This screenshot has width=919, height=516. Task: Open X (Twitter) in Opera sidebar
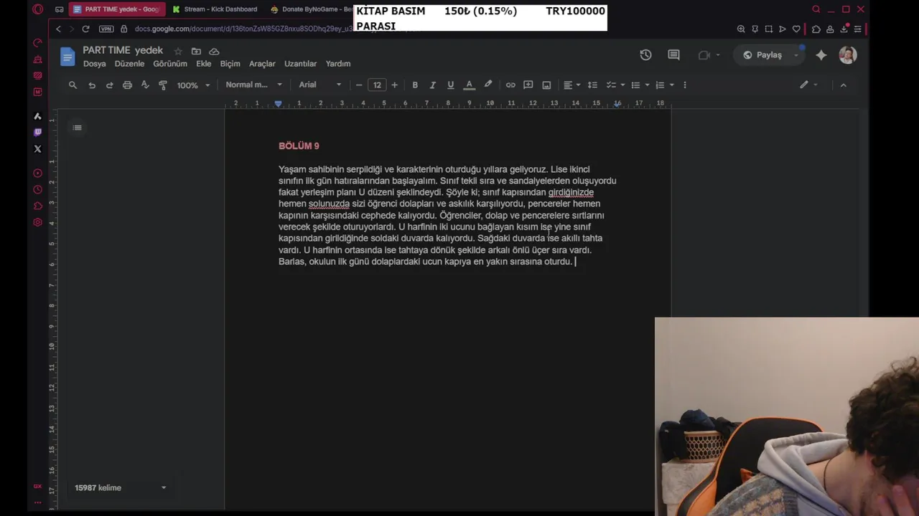coord(37,149)
